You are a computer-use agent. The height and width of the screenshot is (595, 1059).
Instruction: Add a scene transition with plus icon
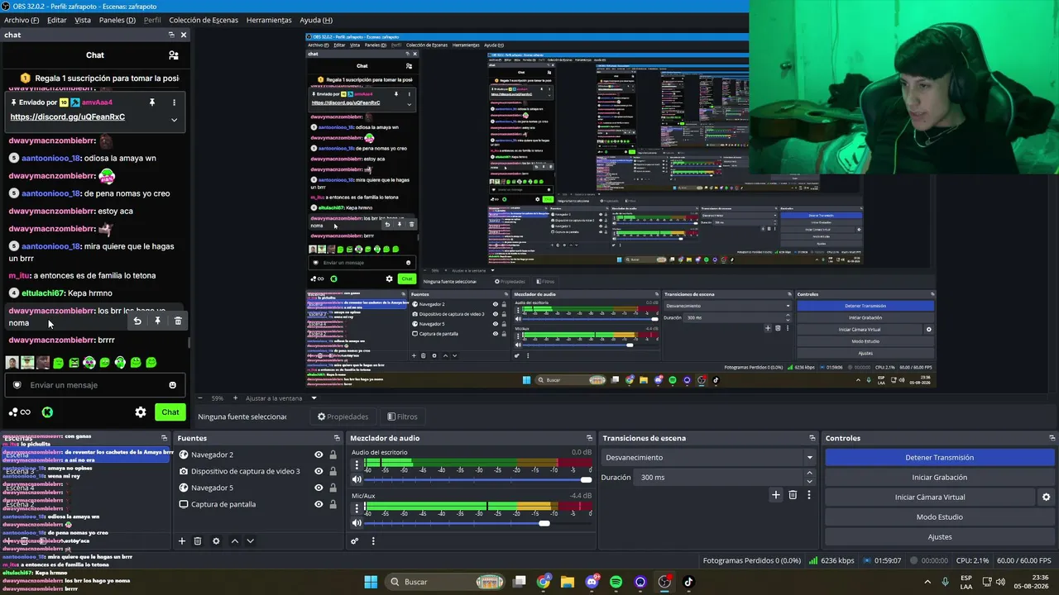[x=775, y=495]
